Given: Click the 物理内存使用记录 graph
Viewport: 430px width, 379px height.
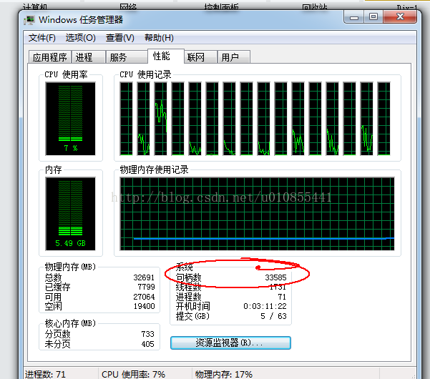Looking at the screenshot, I should pos(258,214).
